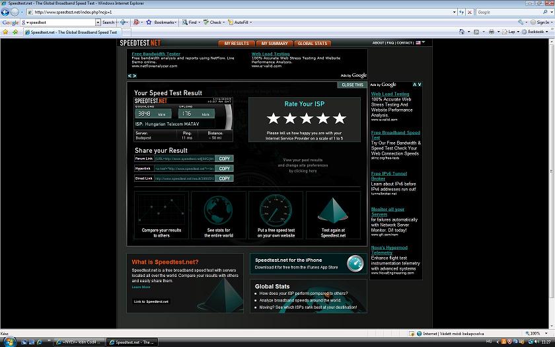Open the search provider dropdown arrow
The width and height of the screenshot is (555, 347).
551,12
